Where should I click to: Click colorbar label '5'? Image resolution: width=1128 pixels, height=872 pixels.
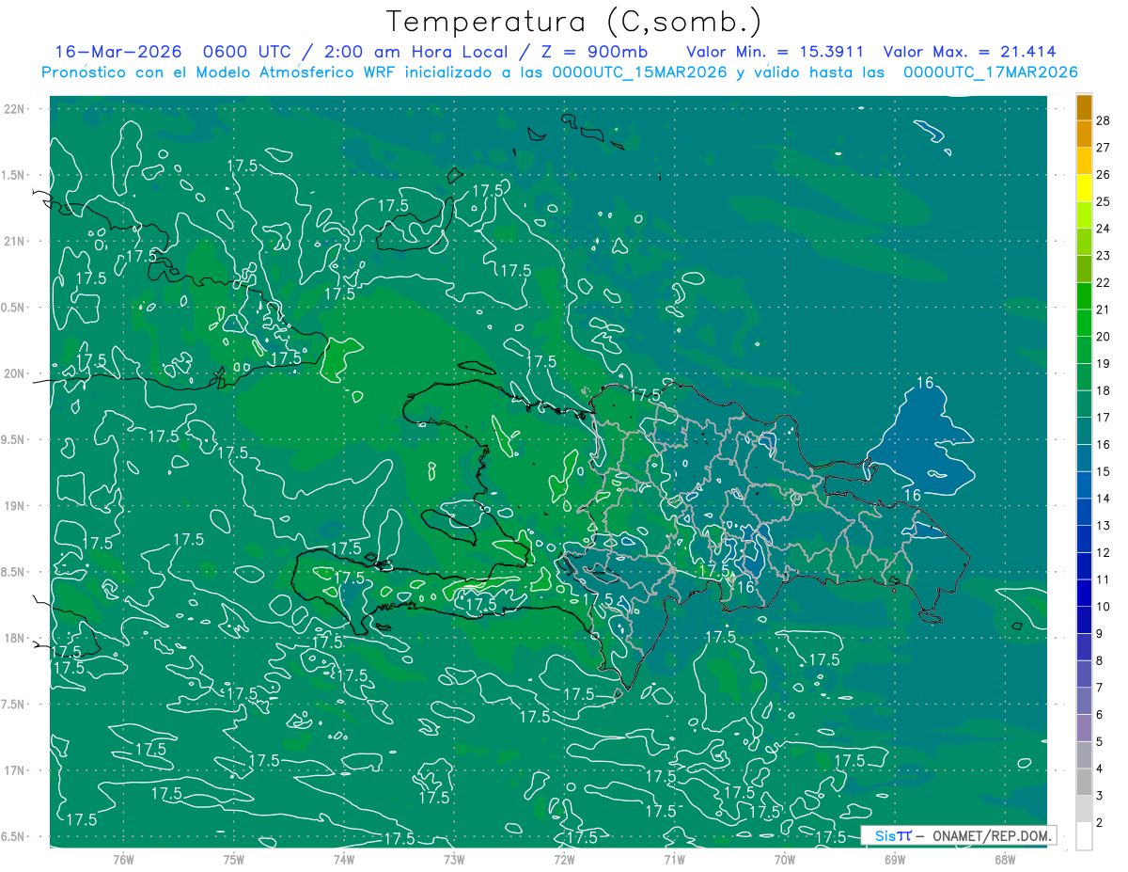[1100, 742]
